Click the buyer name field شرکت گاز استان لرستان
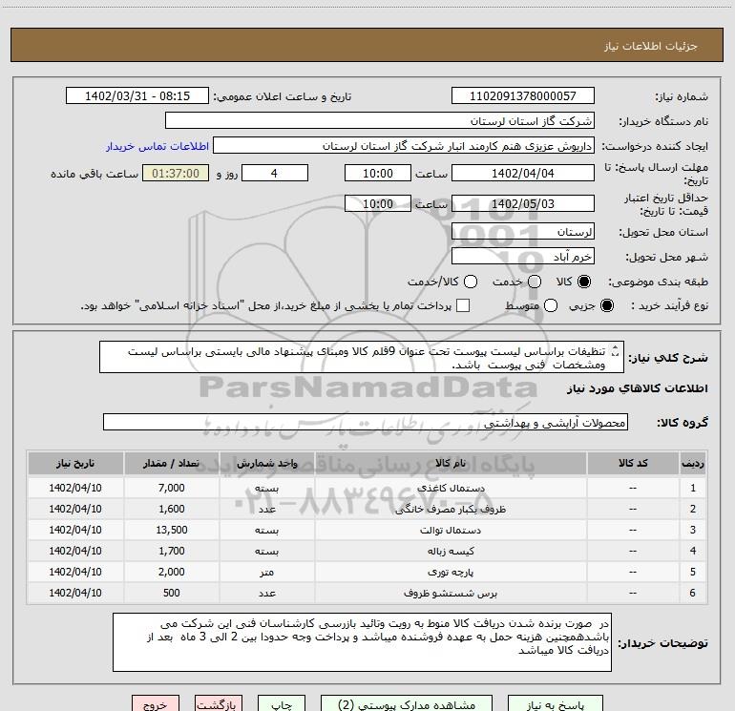The width and height of the screenshot is (735, 711). tap(380, 120)
